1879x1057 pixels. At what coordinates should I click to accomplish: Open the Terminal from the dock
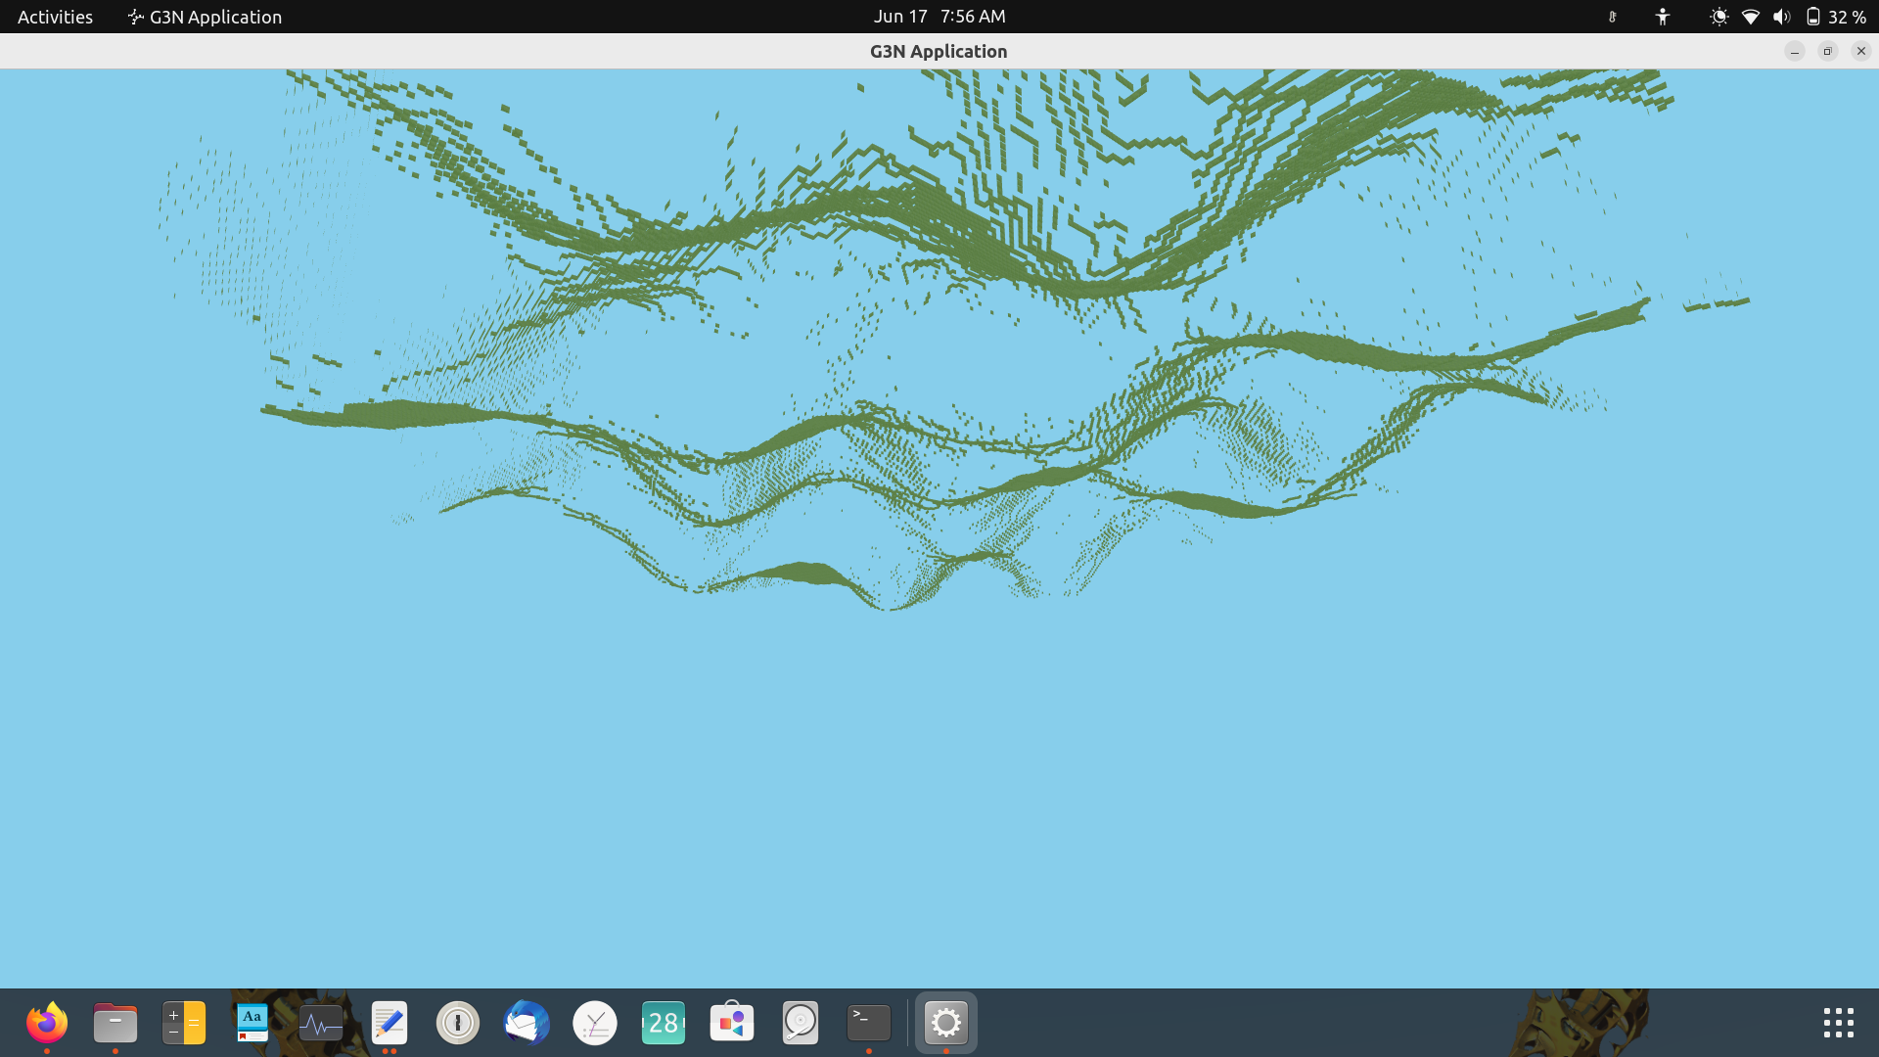pyautogui.click(x=869, y=1023)
